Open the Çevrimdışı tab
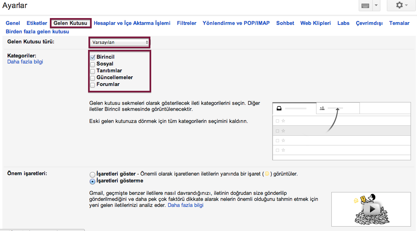417x231 pixels. coord(369,23)
